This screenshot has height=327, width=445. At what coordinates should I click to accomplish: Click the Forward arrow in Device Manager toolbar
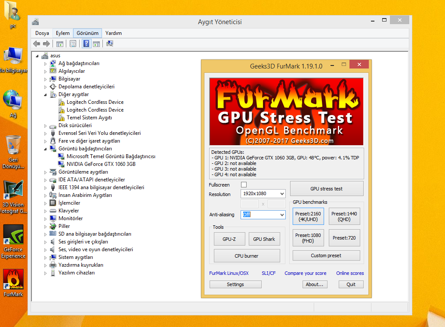tap(46, 44)
